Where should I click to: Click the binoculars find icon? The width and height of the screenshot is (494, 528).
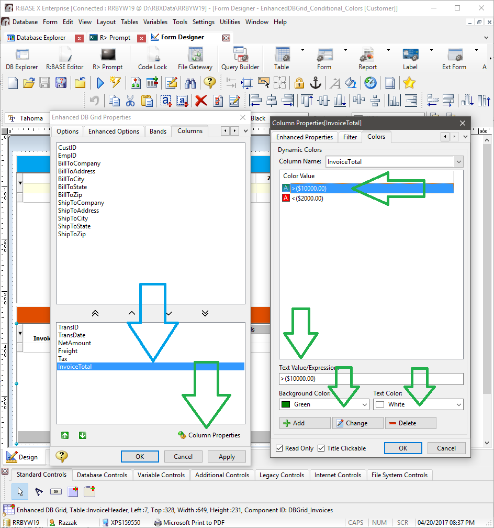tap(190, 83)
